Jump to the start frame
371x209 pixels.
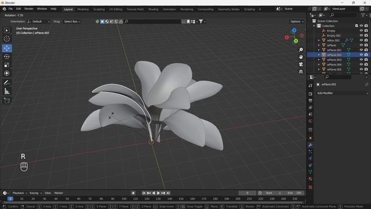point(144,193)
